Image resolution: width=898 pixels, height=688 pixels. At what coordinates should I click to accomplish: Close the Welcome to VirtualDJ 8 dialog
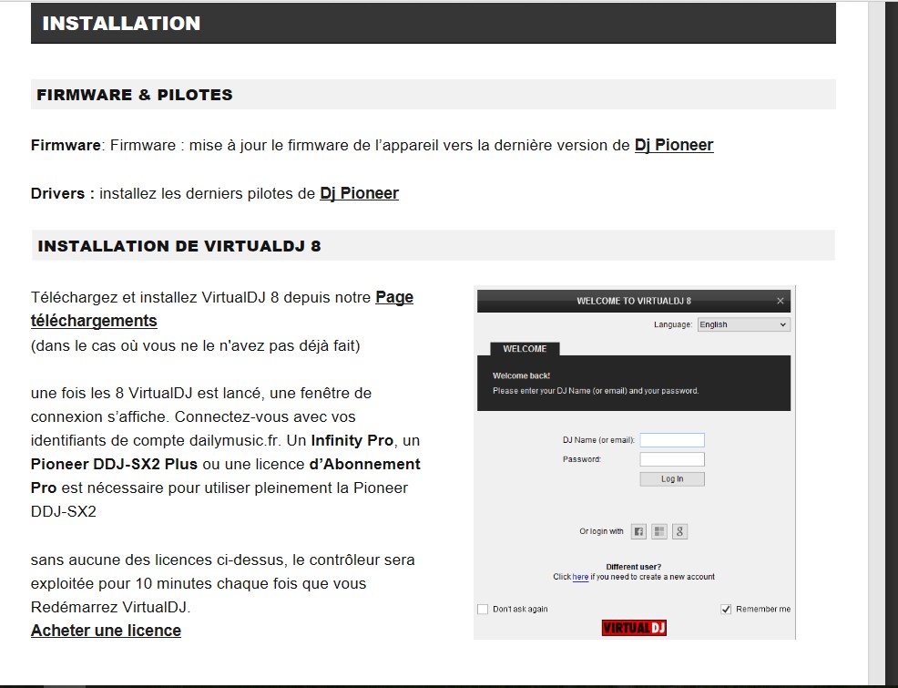[780, 301]
